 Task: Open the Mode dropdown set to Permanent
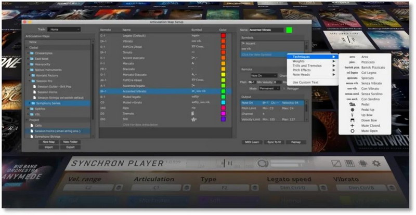pyautogui.click(x=269, y=89)
